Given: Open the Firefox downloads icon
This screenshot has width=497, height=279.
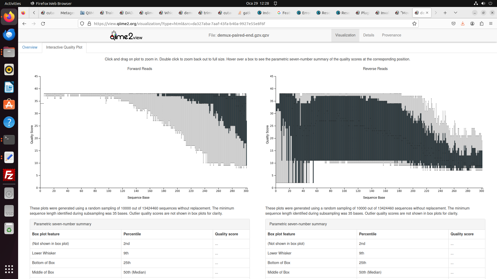Looking at the screenshot, I should 463,24.
